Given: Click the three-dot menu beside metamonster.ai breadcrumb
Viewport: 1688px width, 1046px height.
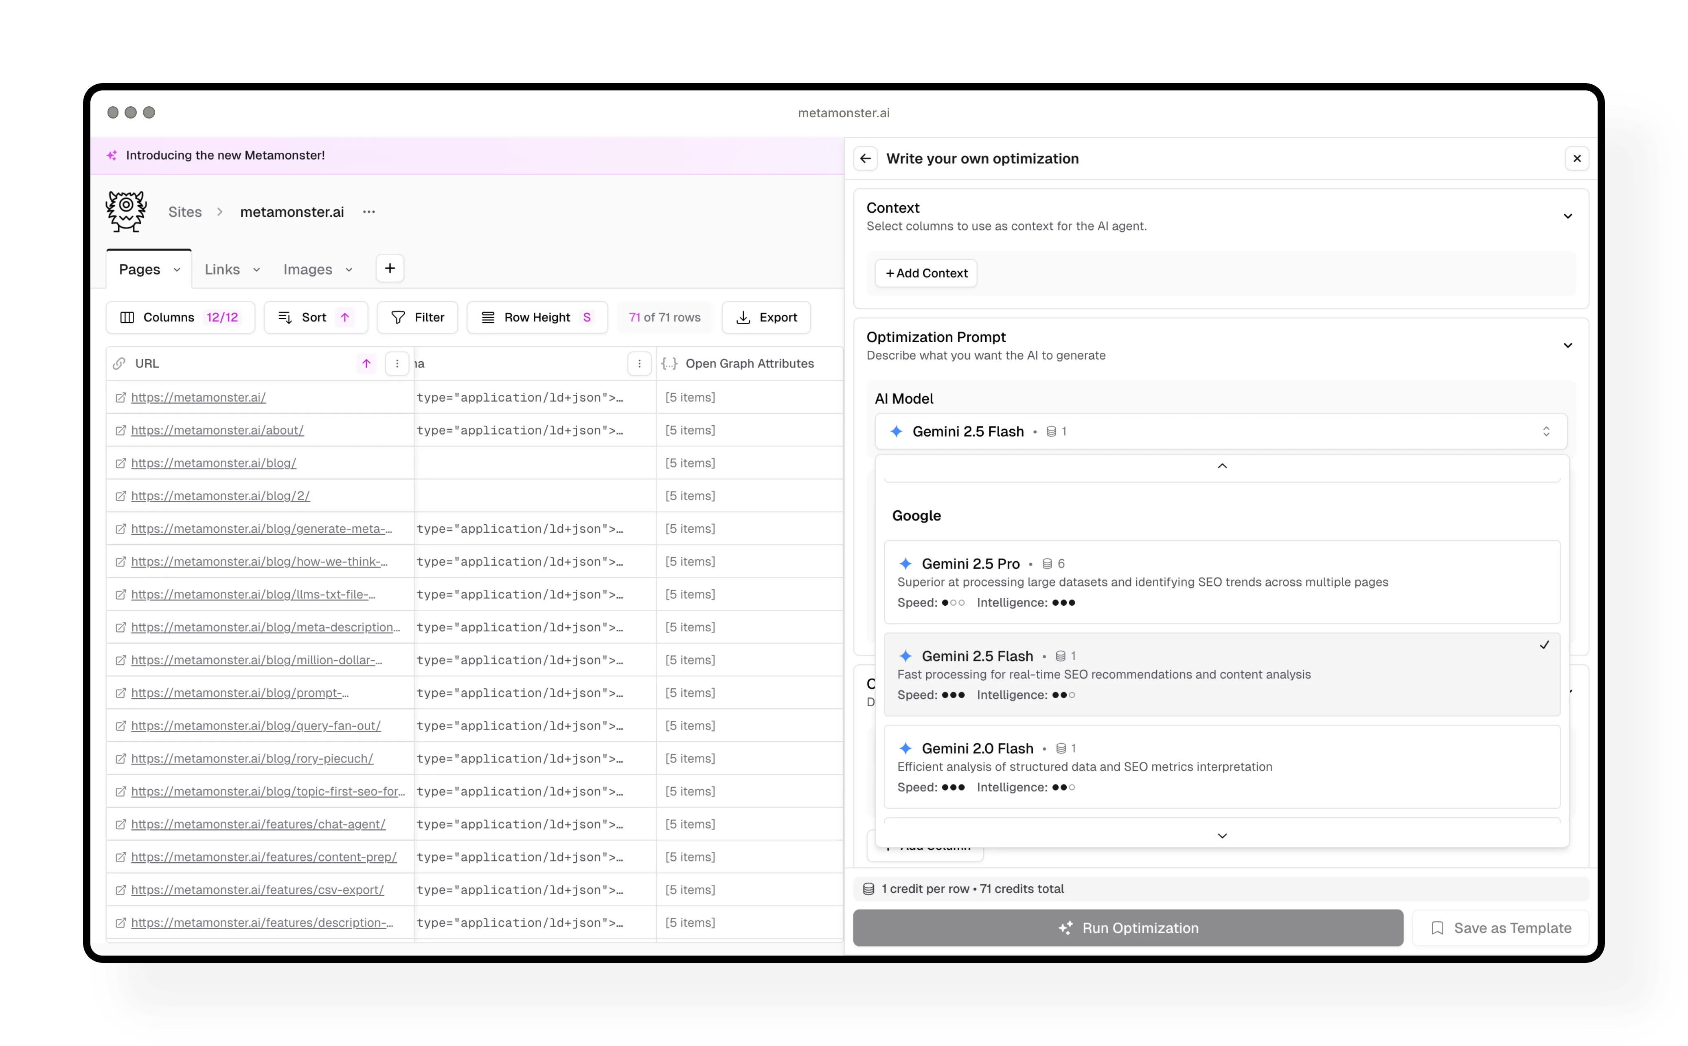Looking at the screenshot, I should [x=368, y=212].
